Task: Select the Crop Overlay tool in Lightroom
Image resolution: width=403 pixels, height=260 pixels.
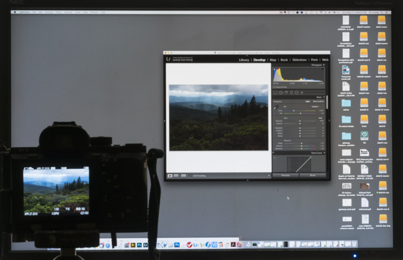Action: (x=275, y=93)
